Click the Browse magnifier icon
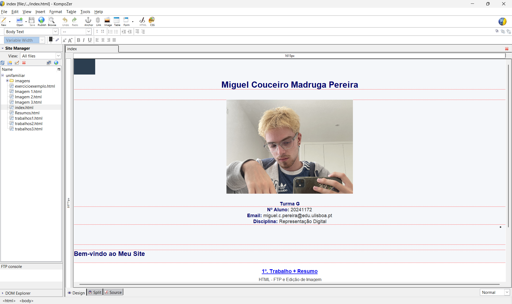The width and height of the screenshot is (512, 304). point(52,21)
